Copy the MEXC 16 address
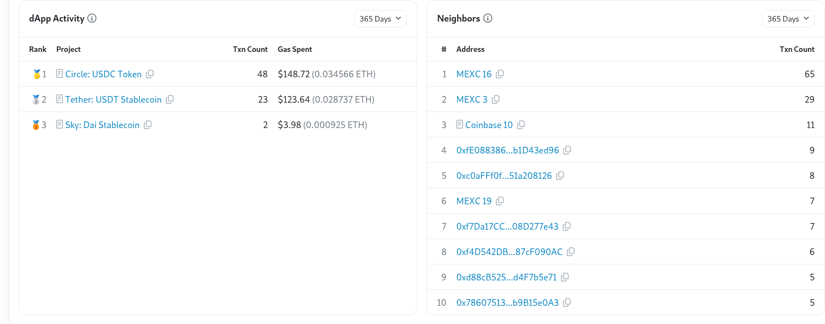This screenshot has height=324, width=825. tap(500, 74)
